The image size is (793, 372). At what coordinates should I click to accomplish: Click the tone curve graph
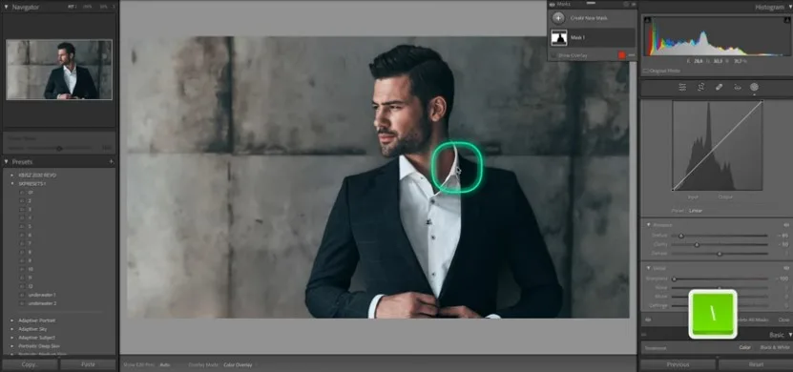point(718,146)
